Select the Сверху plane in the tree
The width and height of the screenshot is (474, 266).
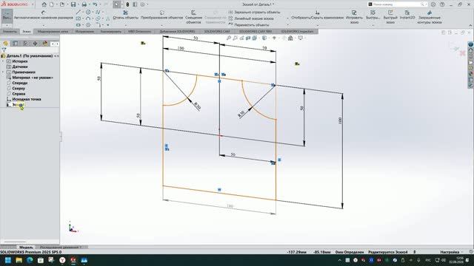[19, 89]
